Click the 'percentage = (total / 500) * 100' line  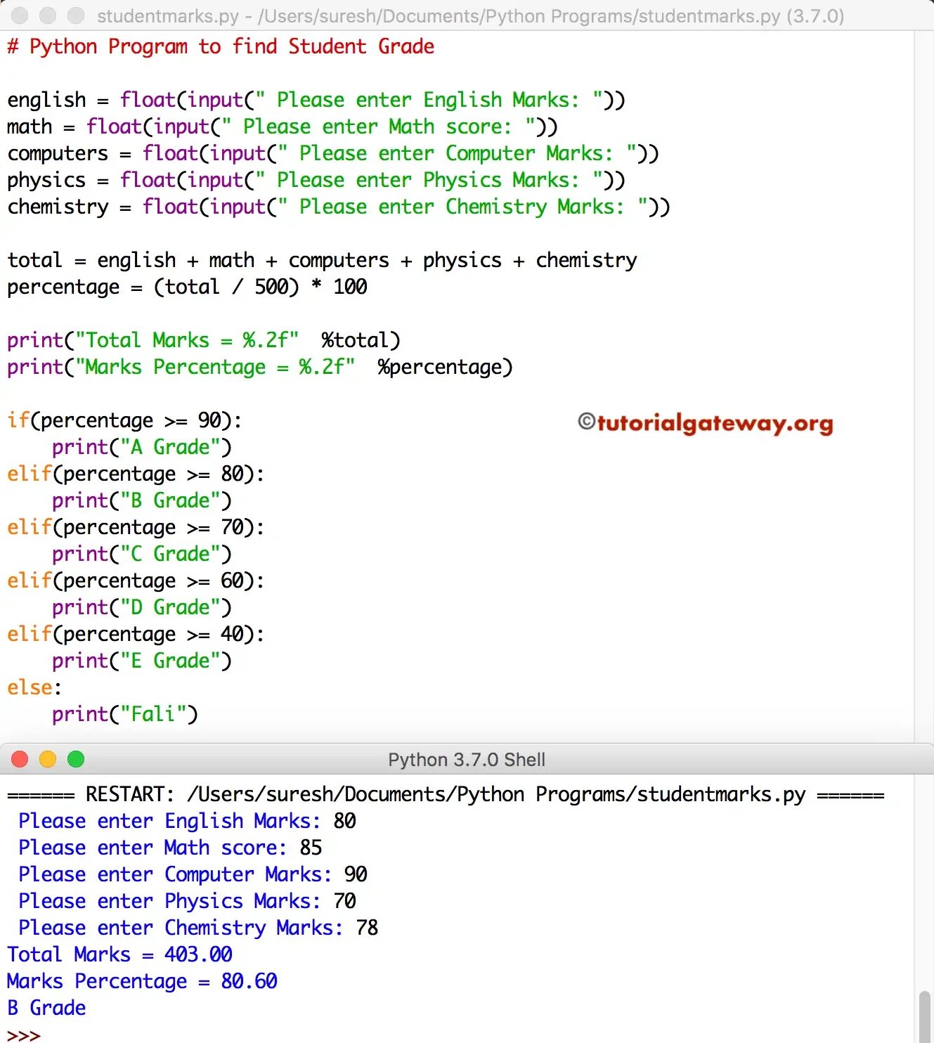click(187, 287)
